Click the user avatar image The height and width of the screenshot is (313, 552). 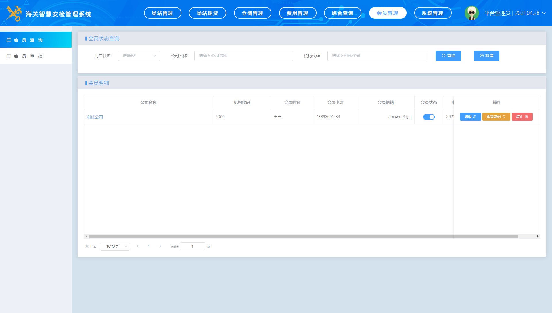click(x=471, y=13)
